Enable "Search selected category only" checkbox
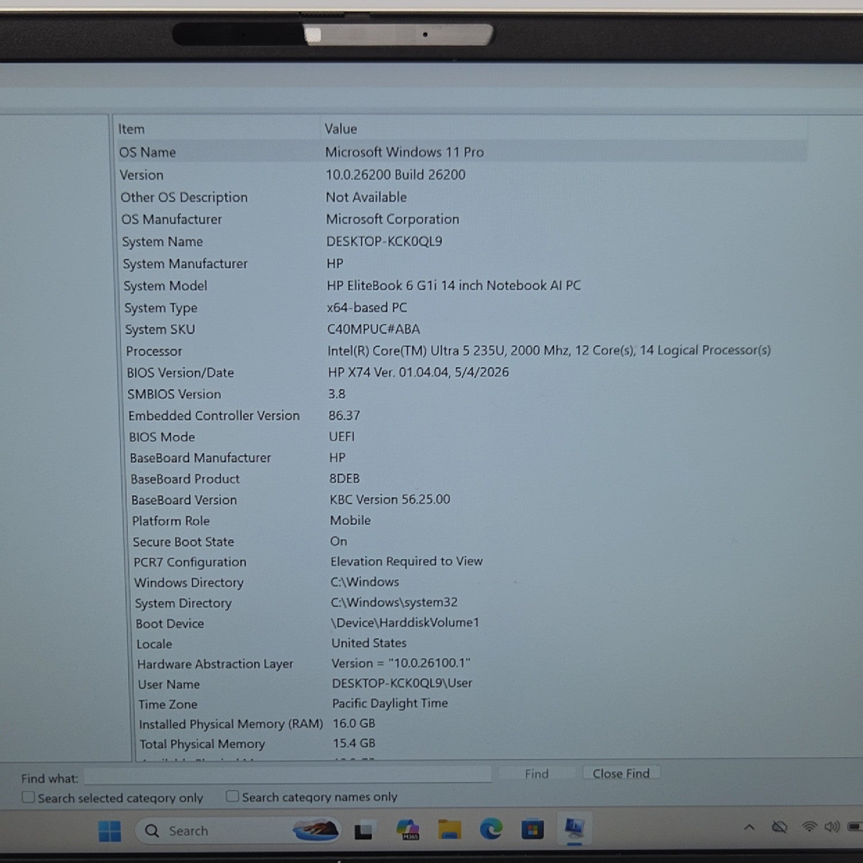 pyautogui.click(x=28, y=797)
